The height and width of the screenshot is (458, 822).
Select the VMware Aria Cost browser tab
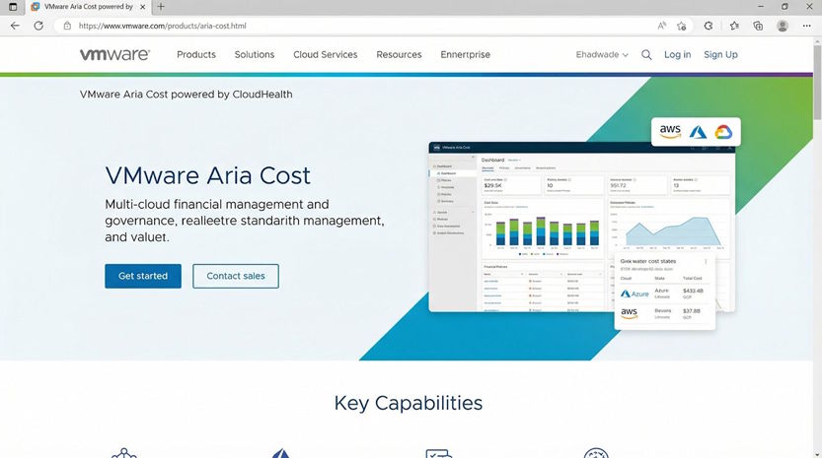(x=88, y=7)
